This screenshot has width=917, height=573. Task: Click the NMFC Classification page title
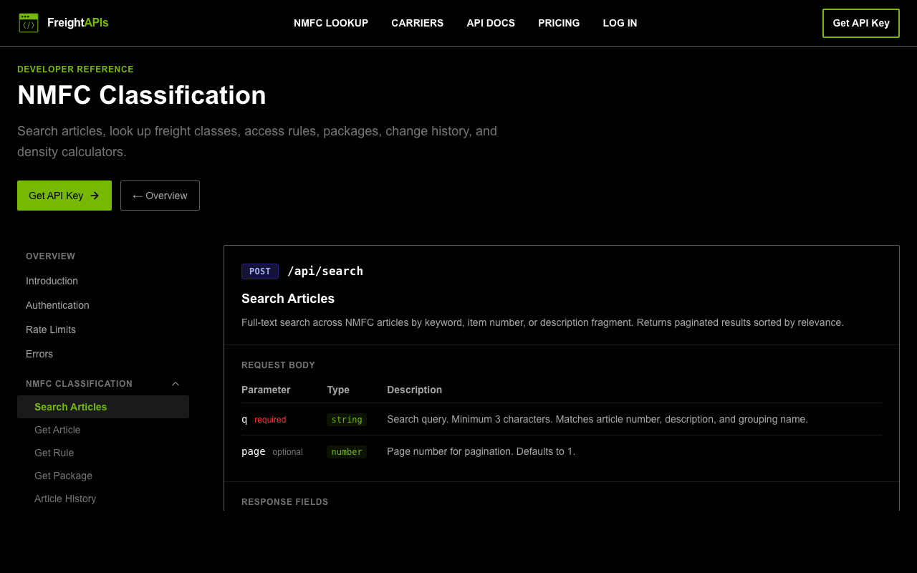pyautogui.click(x=142, y=95)
